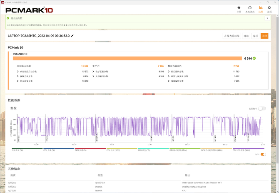This screenshot has width=279, height=193.
Task: Toggle the green GPU core clock (MHz) legend
Action: tap(185, 149)
